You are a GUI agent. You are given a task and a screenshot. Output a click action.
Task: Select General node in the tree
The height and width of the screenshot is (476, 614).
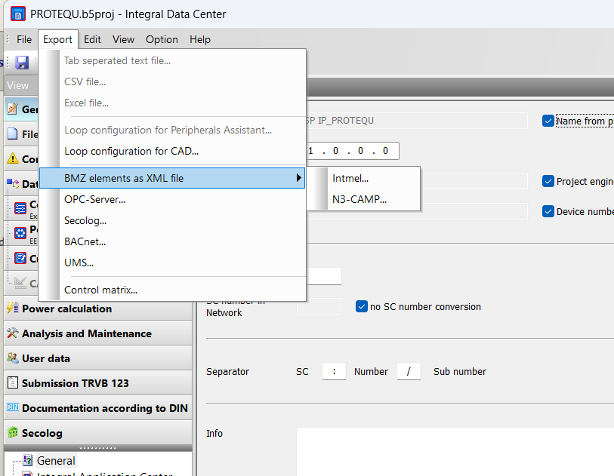coord(56,461)
